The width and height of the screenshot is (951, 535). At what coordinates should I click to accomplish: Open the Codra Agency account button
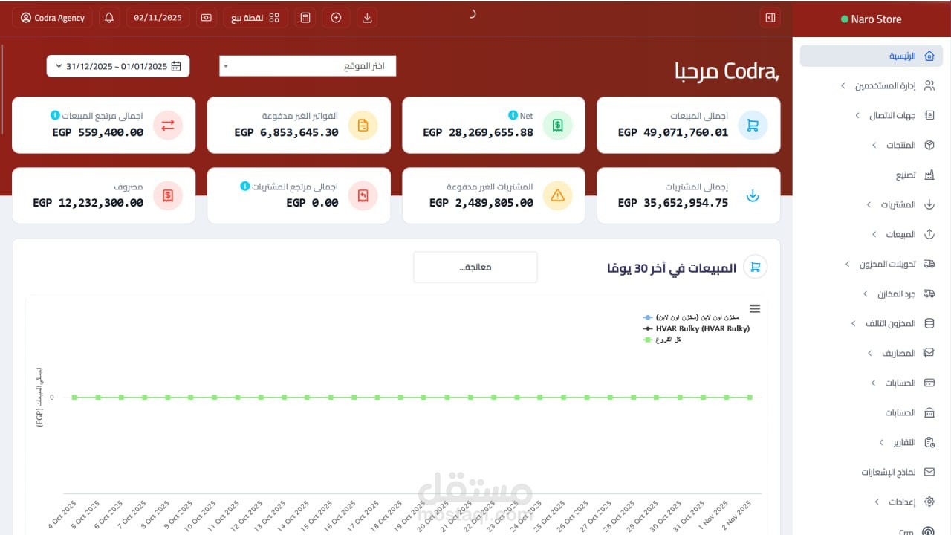click(52, 17)
